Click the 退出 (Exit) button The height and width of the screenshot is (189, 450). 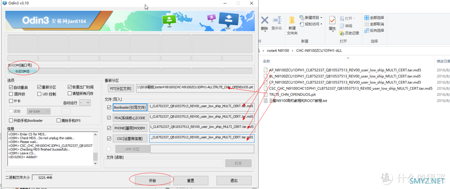(234, 180)
